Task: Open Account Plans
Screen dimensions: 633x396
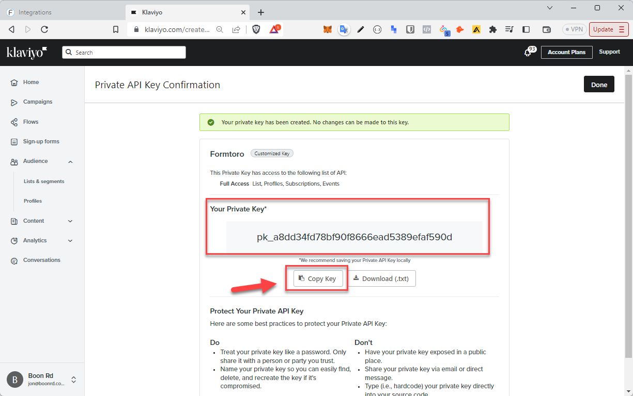Action: (566, 52)
